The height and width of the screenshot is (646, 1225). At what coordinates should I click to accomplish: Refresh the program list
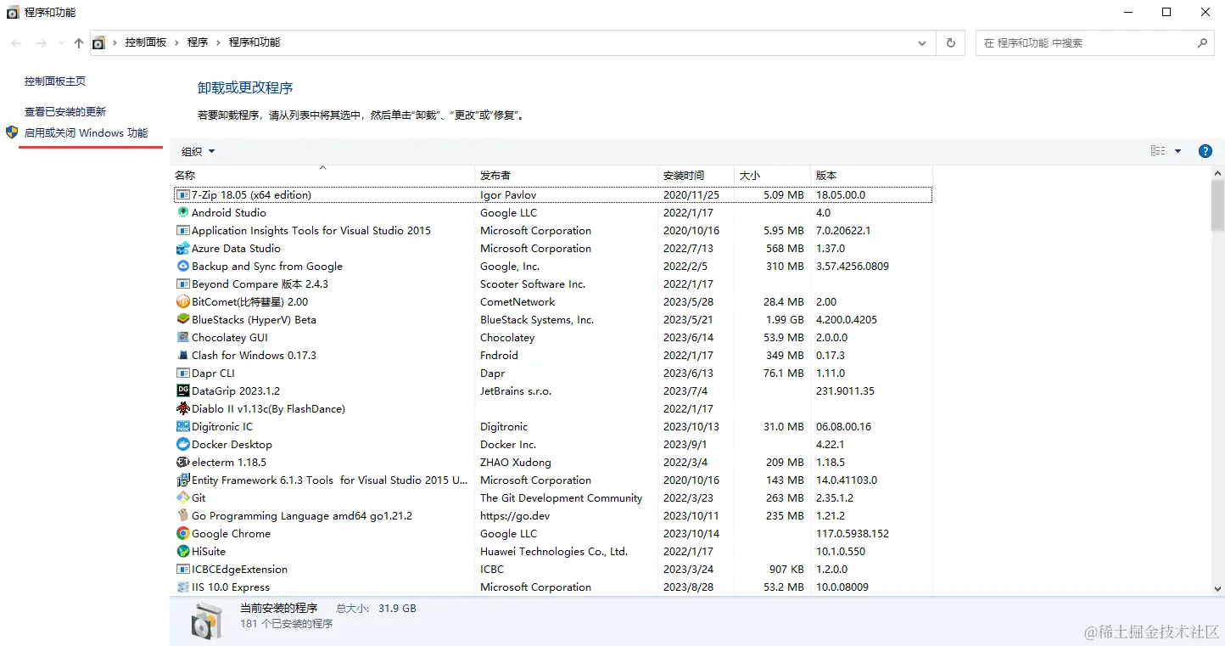point(951,43)
